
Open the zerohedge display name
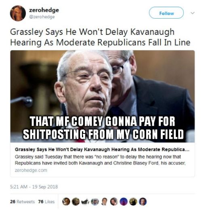point(44,10)
